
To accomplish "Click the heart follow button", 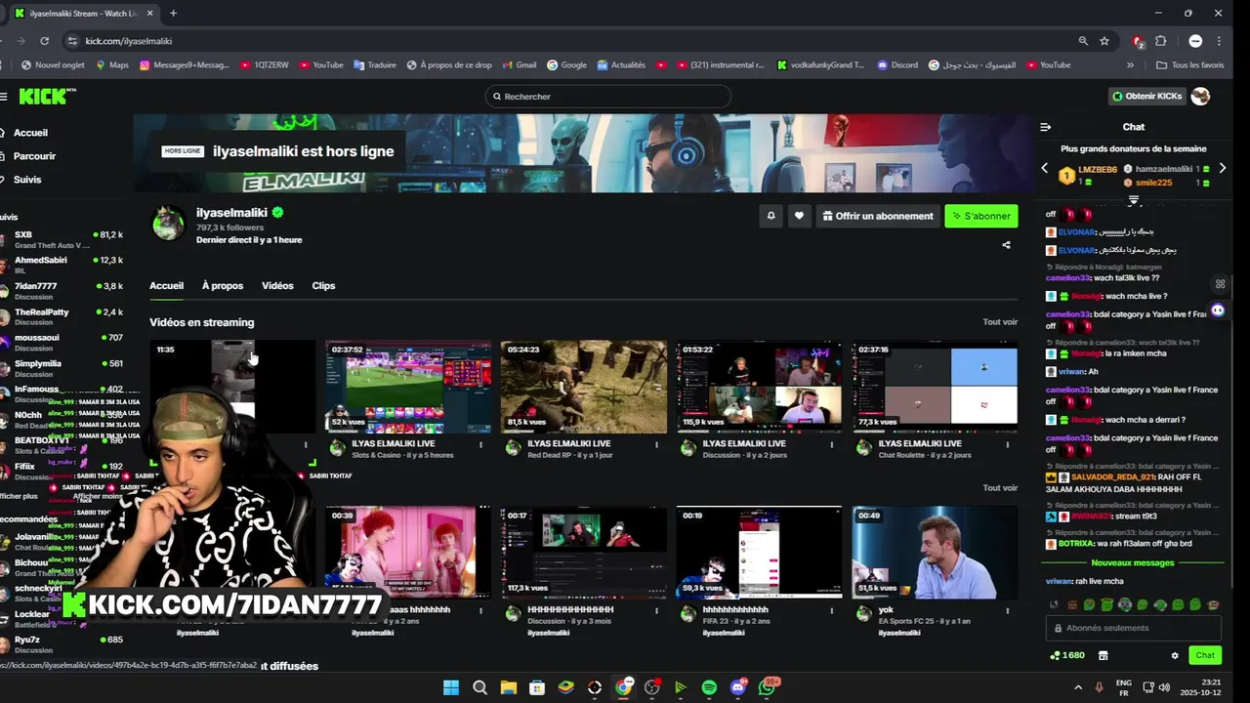I will pos(799,216).
